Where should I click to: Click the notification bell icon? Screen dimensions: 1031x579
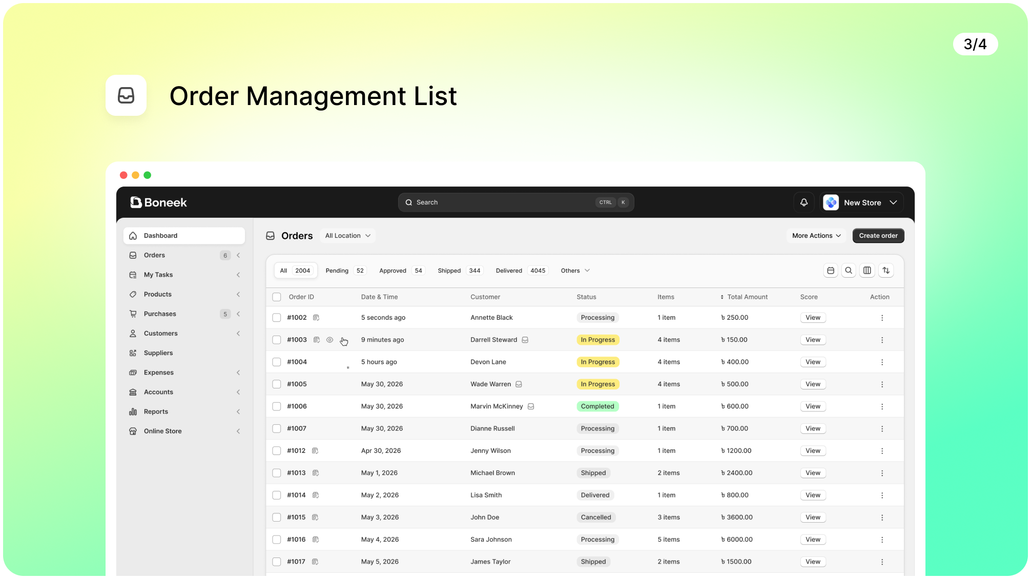[803, 202]
